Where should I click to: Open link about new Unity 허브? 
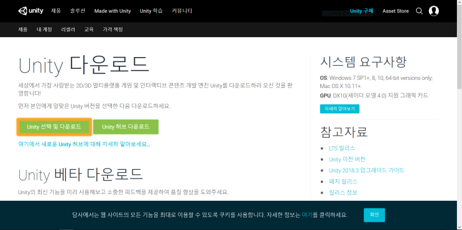coord(84,144)
